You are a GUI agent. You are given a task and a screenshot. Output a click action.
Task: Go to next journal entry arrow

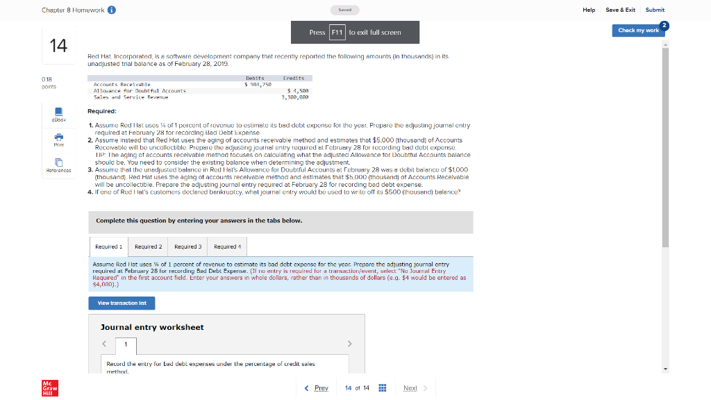tap(350, 344)
